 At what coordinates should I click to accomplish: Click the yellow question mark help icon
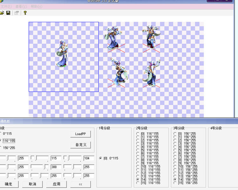(x=25, y=13)
